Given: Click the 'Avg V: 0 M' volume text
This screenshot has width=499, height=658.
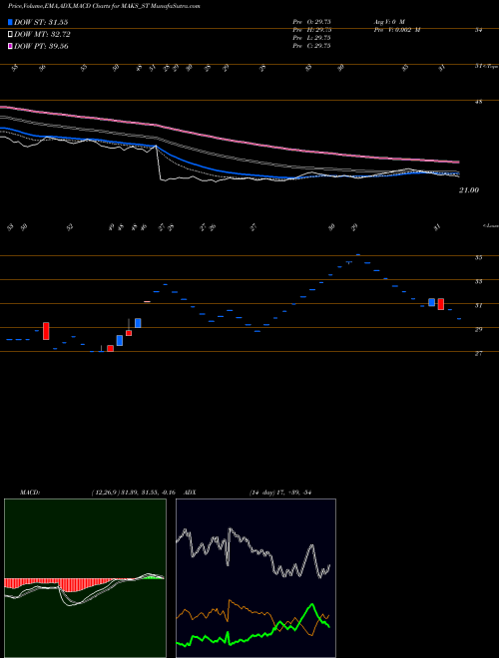Looking at the screenshot, I should click(x=388, y=21).
